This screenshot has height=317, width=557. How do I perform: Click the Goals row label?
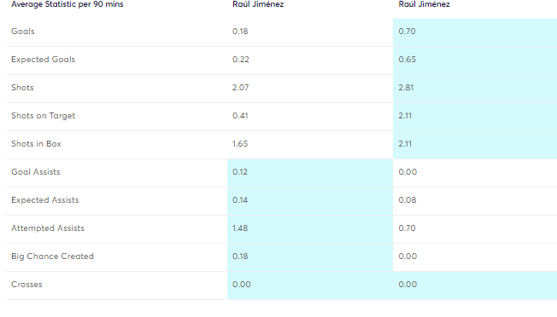[23, 32]
